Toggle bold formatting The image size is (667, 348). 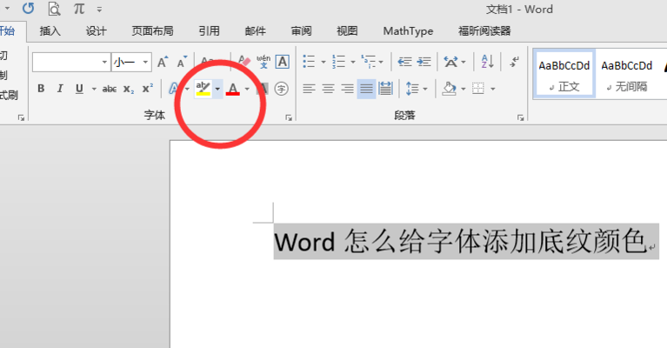(x=41, y=89)
